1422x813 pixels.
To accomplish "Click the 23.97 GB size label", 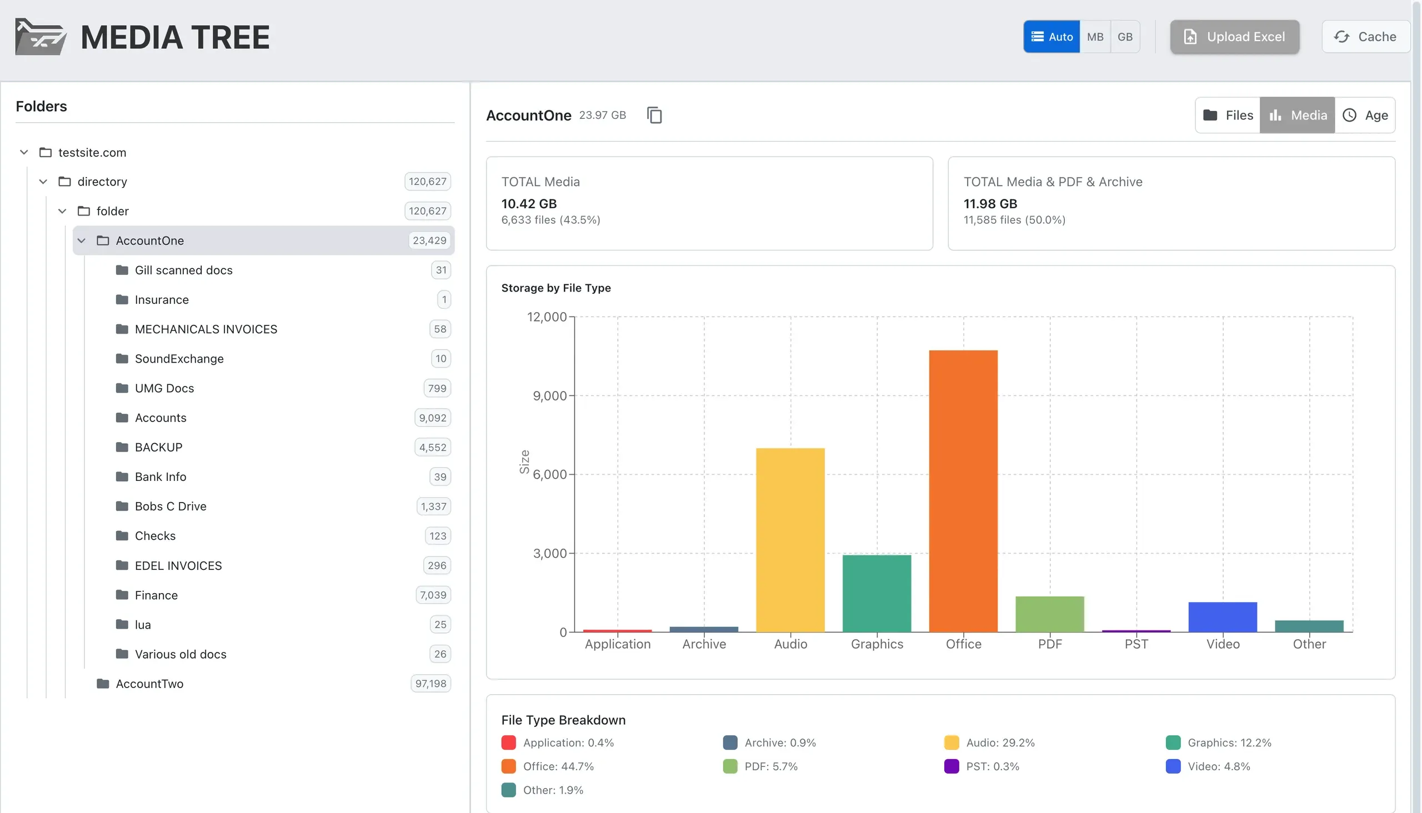I will coord(603,115).
